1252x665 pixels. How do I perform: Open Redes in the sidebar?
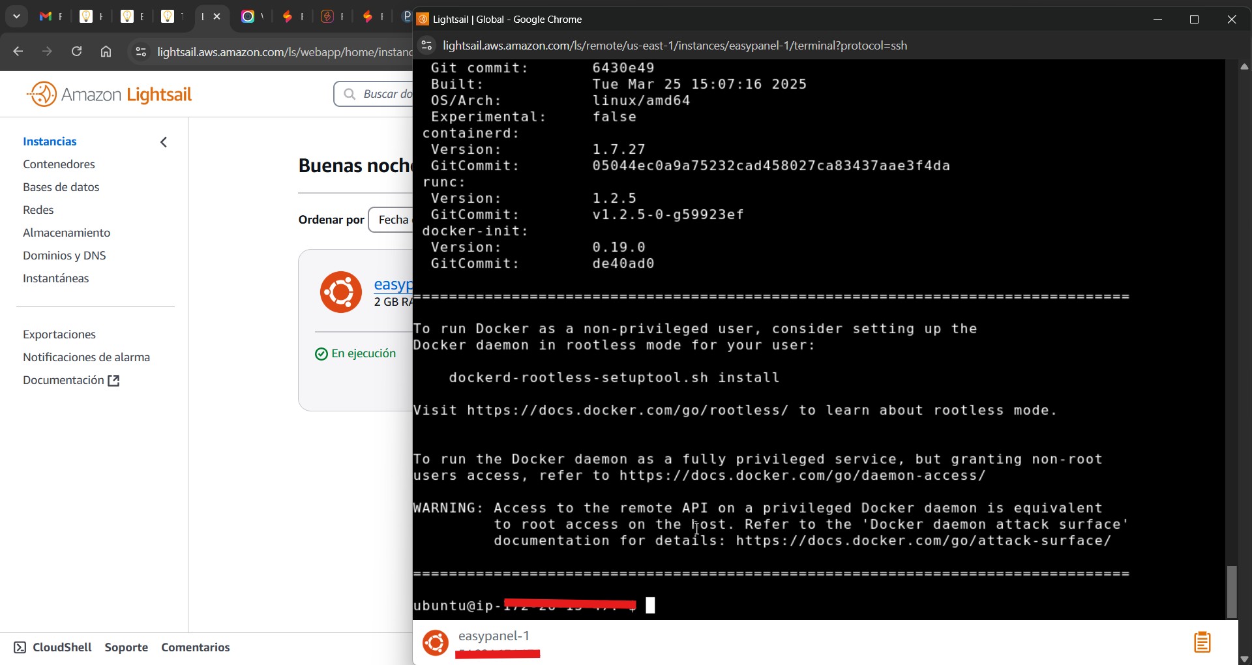click(x=38, y=210)
